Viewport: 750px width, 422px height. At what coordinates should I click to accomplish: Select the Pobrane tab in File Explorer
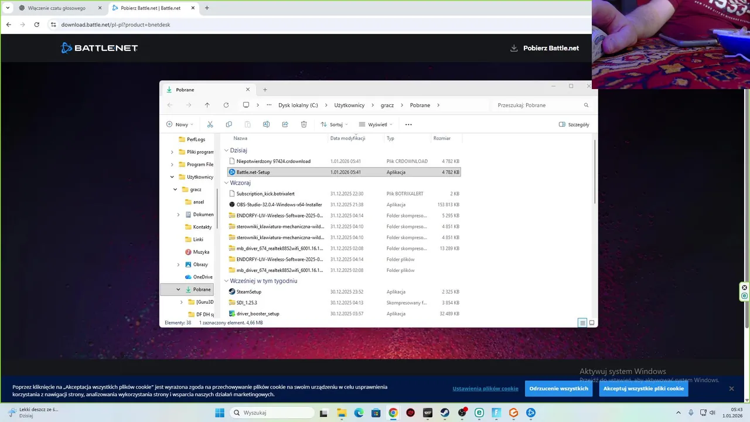pos(208,90)
